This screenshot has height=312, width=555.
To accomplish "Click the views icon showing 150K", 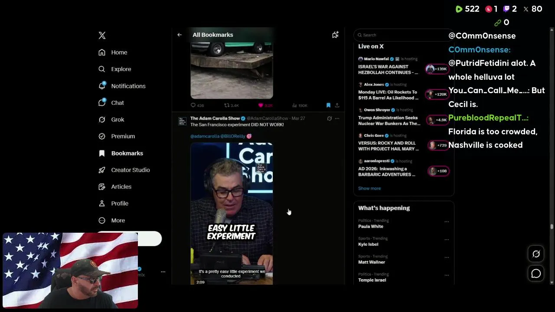I will tap(294, 105).
